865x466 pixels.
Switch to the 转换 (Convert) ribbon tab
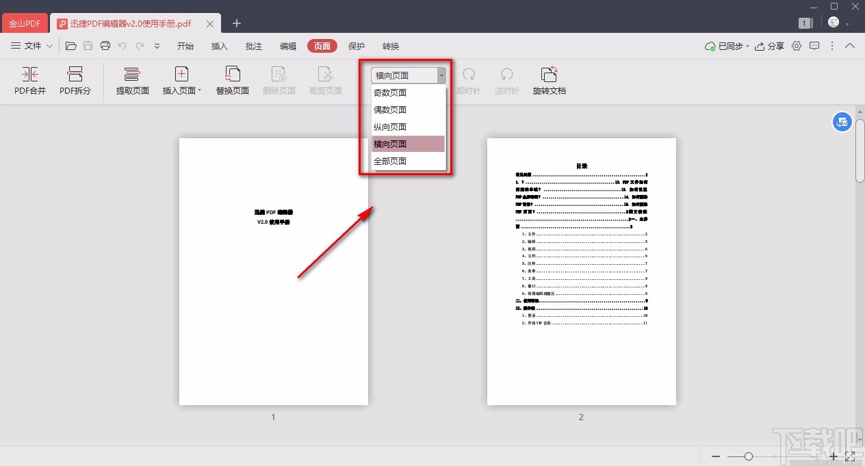point(390,46)
